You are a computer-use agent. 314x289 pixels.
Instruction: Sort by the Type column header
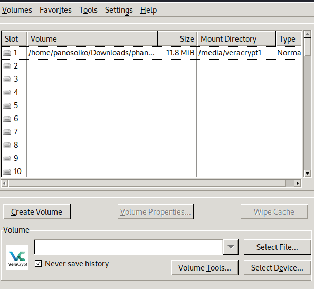pyautogui.click(x=289, y=39)
